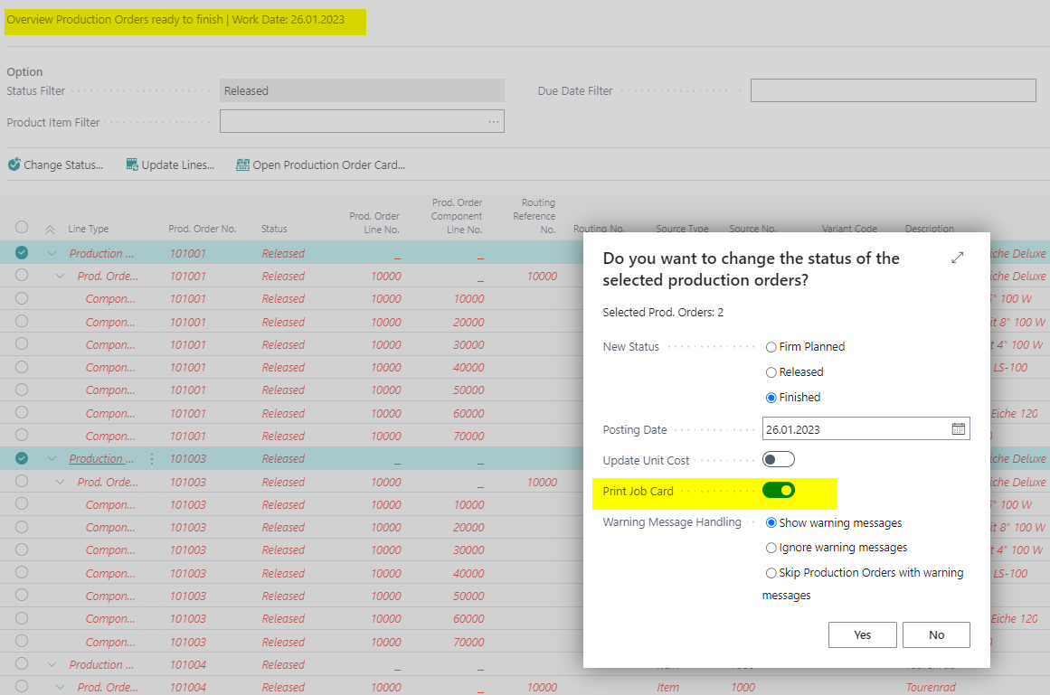Cancel the dialog with No
1050x695 pixels.
pyautogui.click(x=936, y=634)
